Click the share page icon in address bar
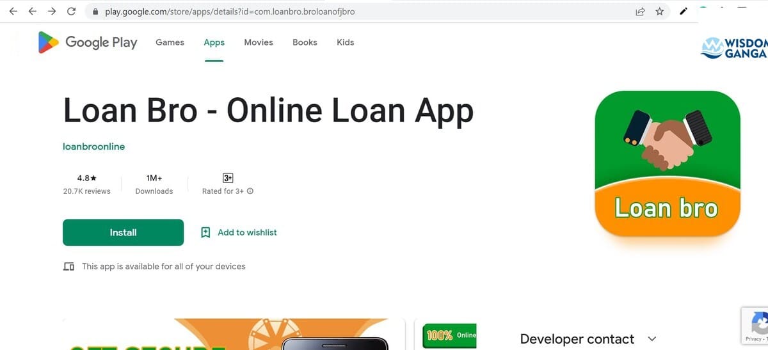Screen dimensions: 768x350 [640, 12]
